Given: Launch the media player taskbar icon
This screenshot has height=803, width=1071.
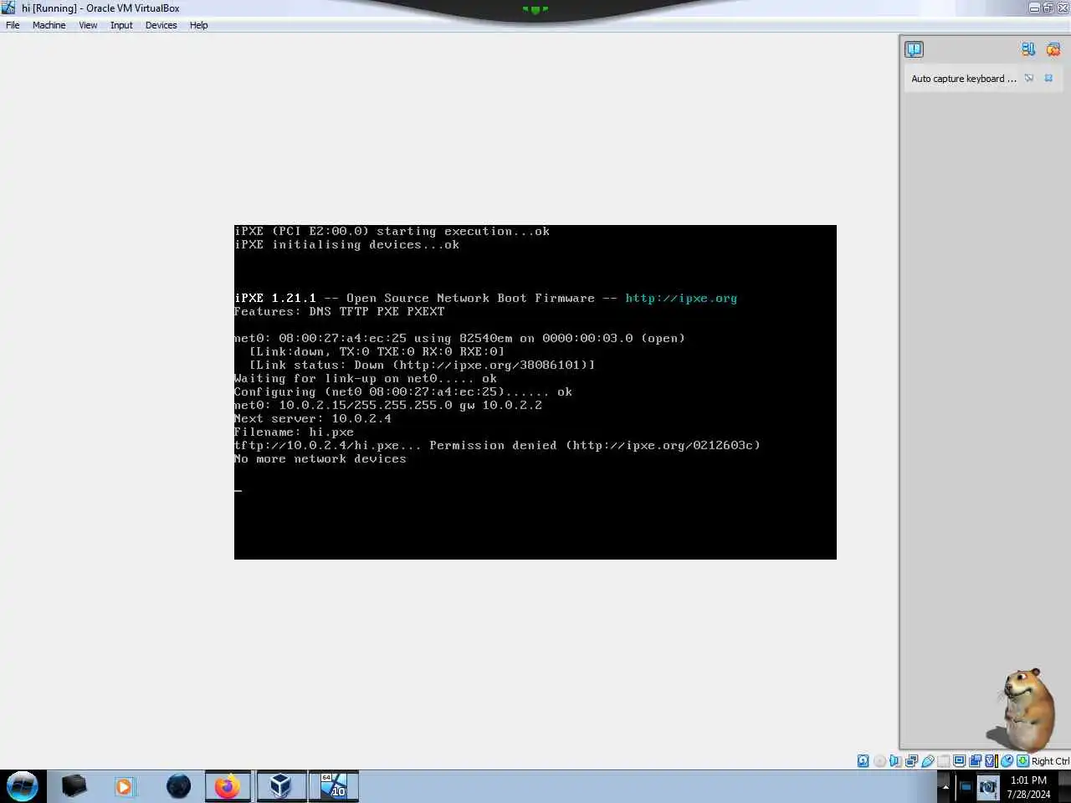Looking at the screenshot, I should tap(124, 786).
